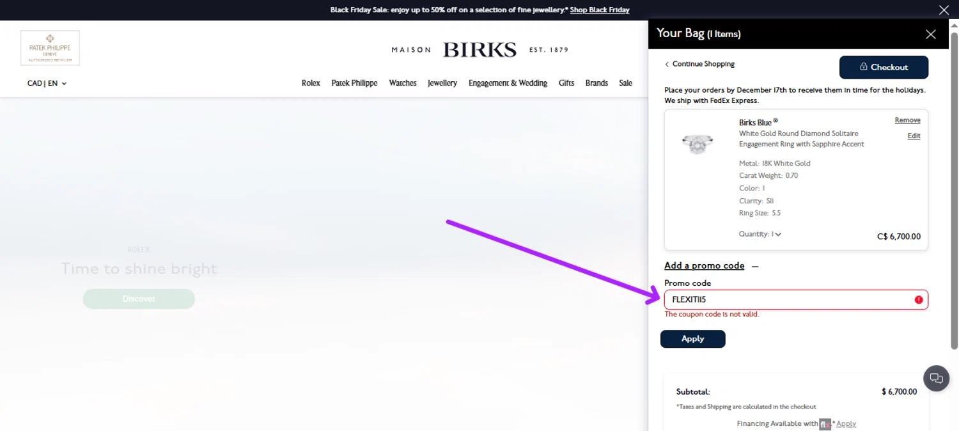Viewport: 959px width, 431px height.
Task: Click the Ring Size: 5.5 detail
Action: point(760,213)
